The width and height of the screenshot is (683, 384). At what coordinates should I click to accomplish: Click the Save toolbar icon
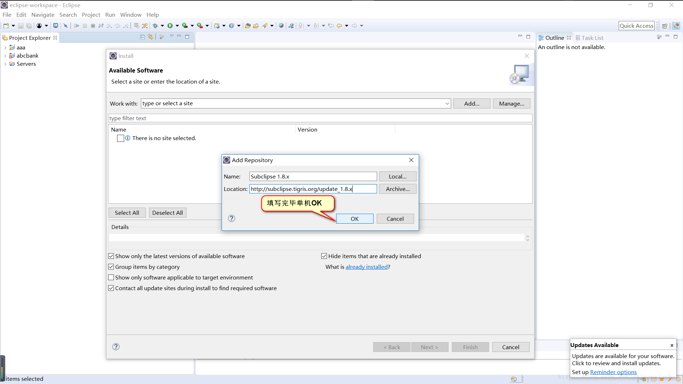(x=21, y=26)
